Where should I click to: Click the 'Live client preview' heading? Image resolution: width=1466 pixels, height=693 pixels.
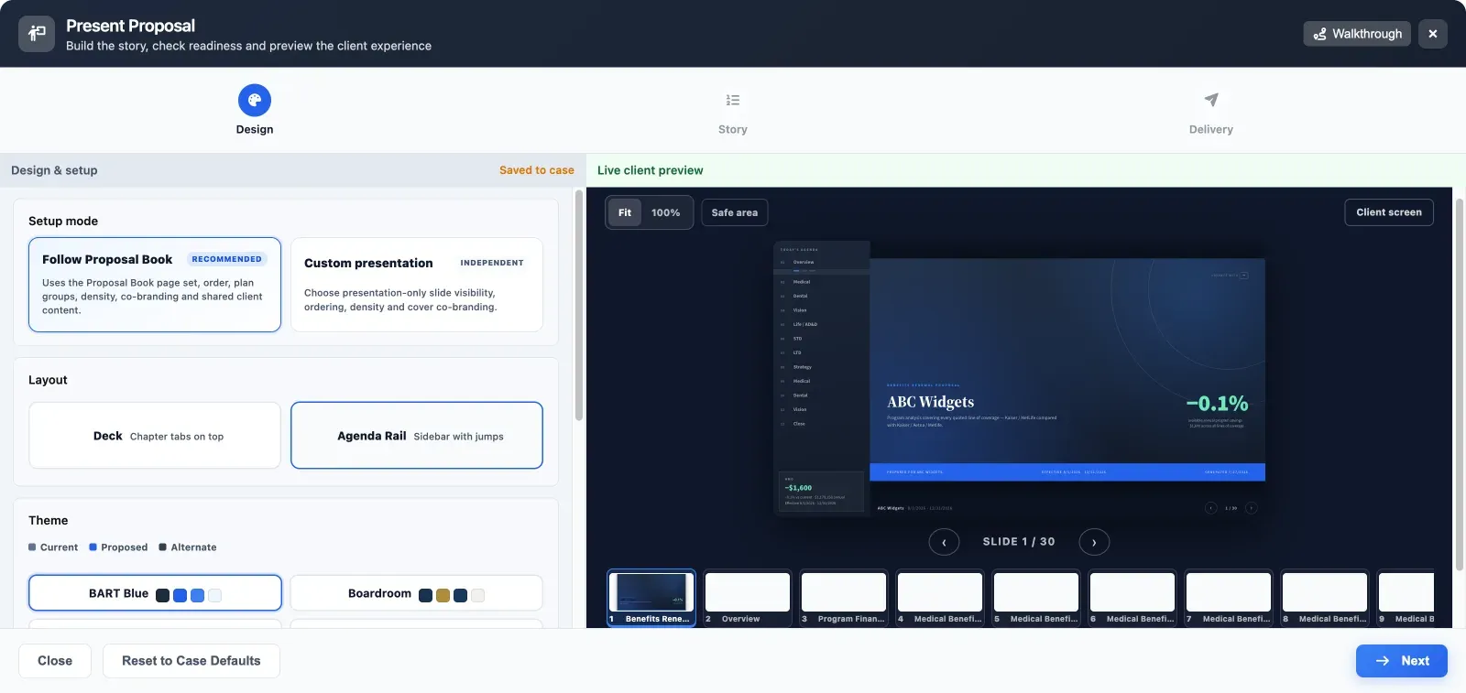[651, 170]
